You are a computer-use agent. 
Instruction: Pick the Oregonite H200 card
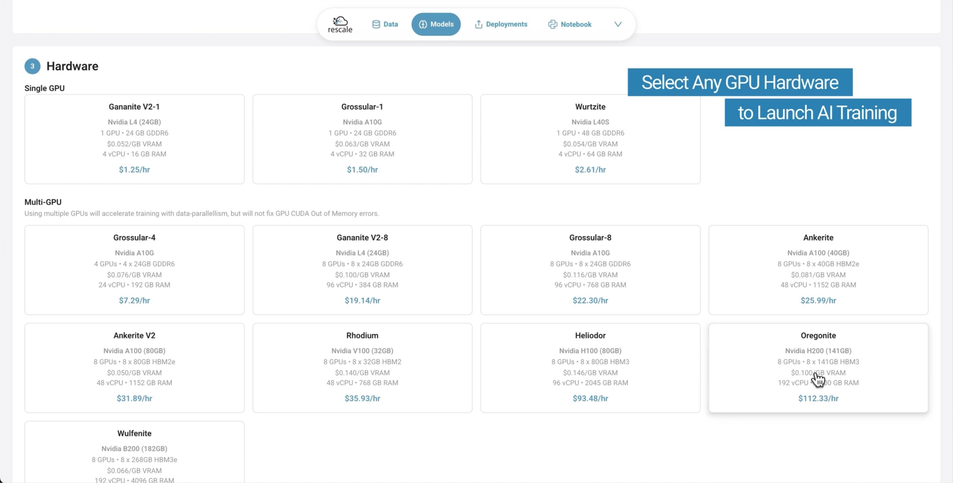818,368
